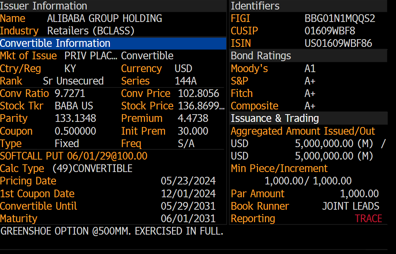Click the 1,000.00/ 1,000.00 min piece value

pyautogui.click(x=308, y=181)
